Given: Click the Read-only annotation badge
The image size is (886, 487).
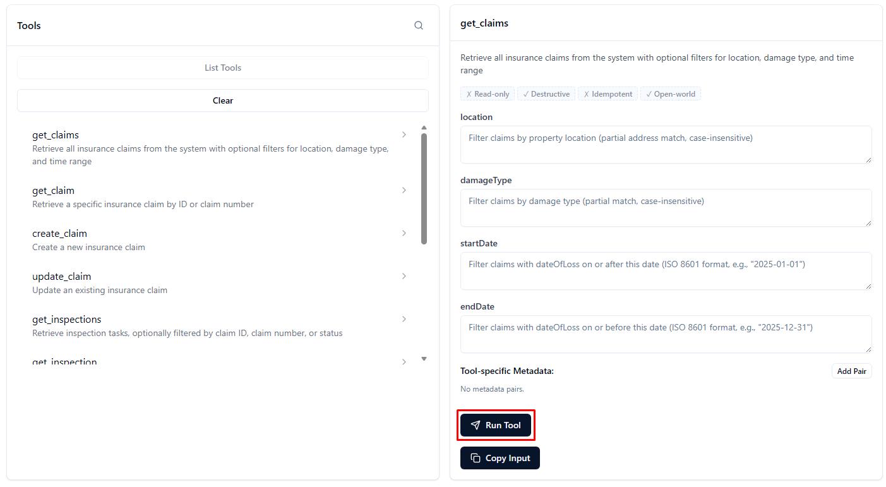Looking at the screenshot, I should click(x=488, y=94).
